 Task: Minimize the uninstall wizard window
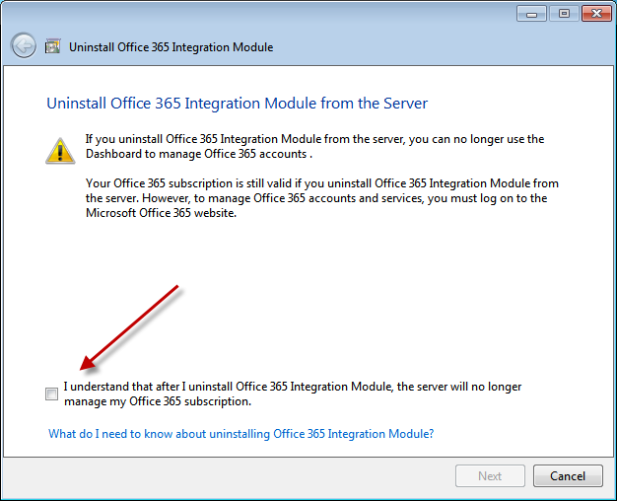point(531,13)
